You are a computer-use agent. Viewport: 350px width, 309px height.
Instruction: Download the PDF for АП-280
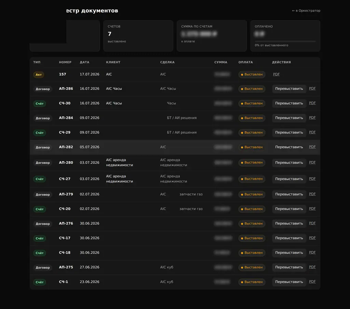pos(312,162)
